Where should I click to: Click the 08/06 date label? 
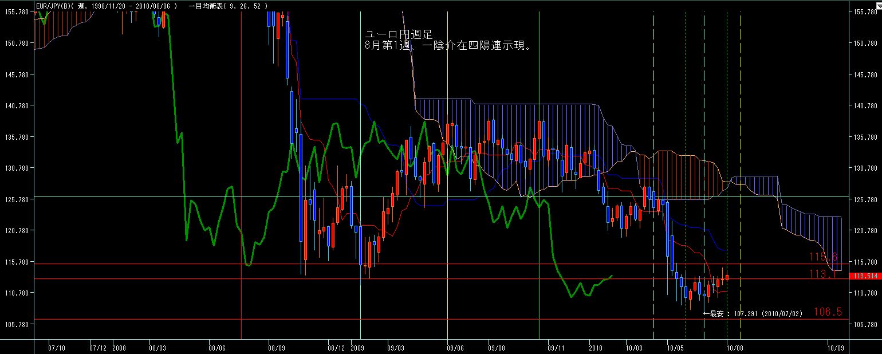pyautogui.click(x=216, y=348)
